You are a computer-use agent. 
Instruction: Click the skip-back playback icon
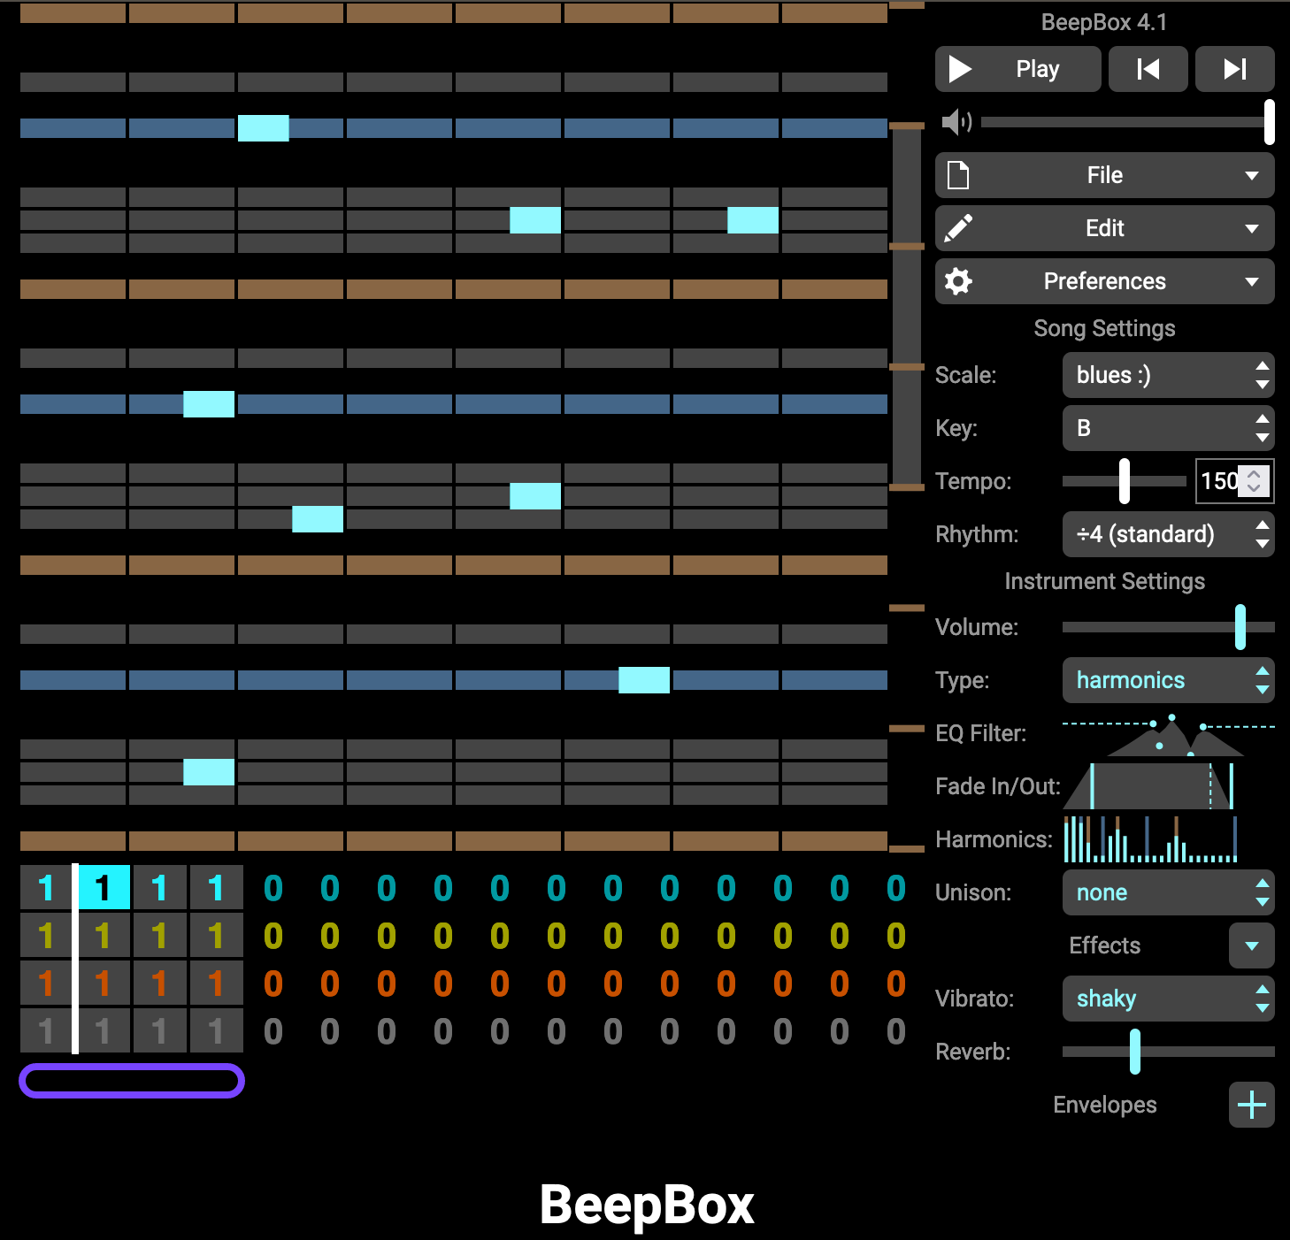(x=1148, y=69)
